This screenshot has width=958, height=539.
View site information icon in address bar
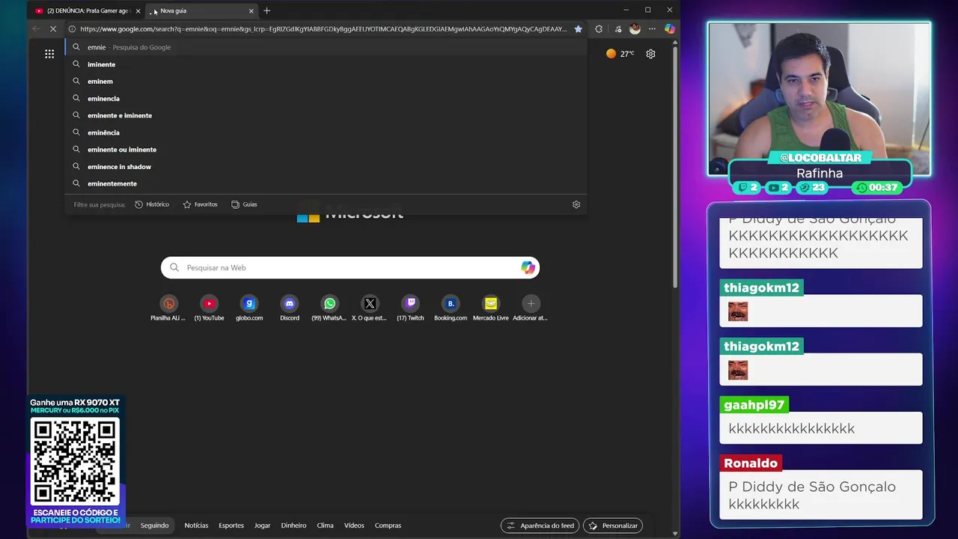72,29
